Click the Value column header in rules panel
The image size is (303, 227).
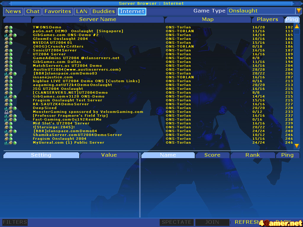click(109, 155)
